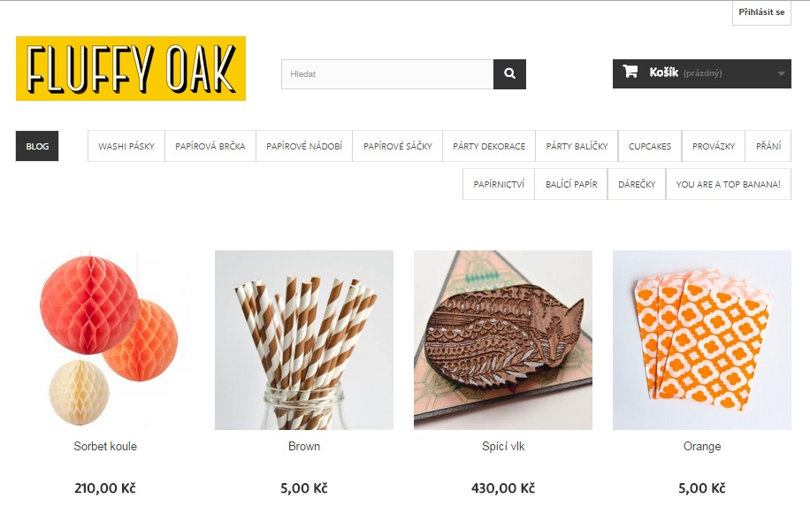Select Párty Dekorace in the menu
This screenshot has width=810, height=522.
489,146
